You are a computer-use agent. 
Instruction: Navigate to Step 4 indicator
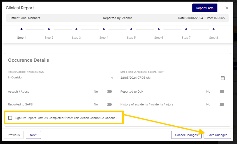pos(104,29)
